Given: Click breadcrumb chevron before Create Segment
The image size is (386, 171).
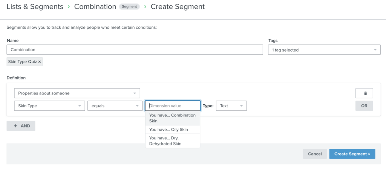Looking at the screenshot, I should [145, 7].
